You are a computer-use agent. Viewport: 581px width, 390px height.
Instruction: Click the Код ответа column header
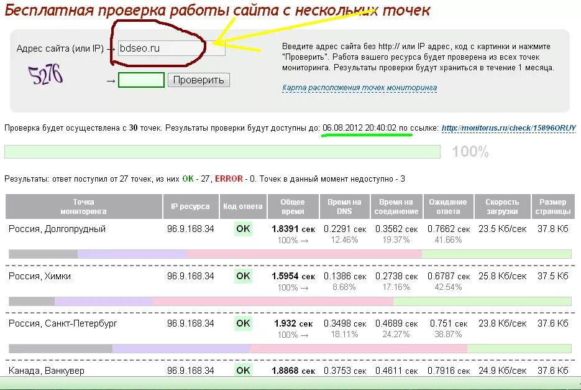[243, 207]
